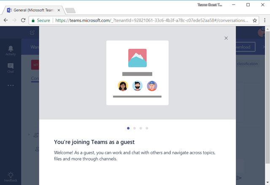Click heading 'You're joining Teams as a guest'

[94, 142]
